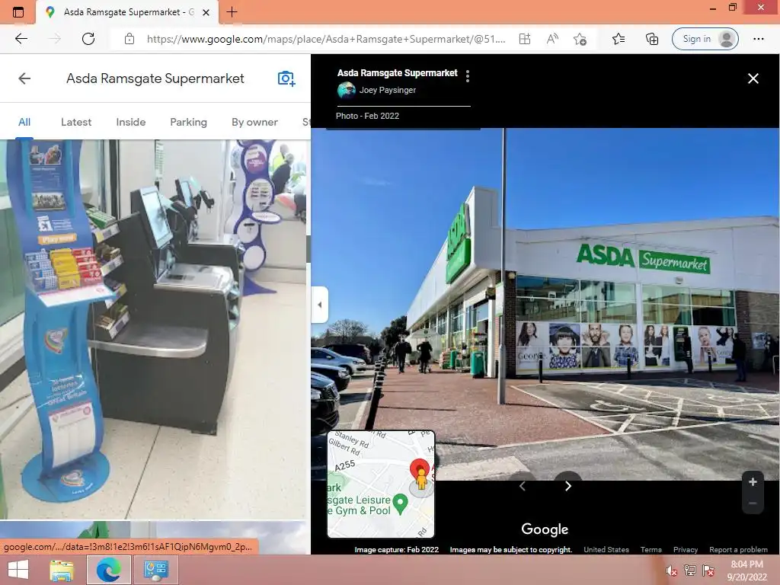The height and width of the screenshot is (585, 780).
Task: Open File Explorer from taskbar
Action: click(x=62, y=570)
